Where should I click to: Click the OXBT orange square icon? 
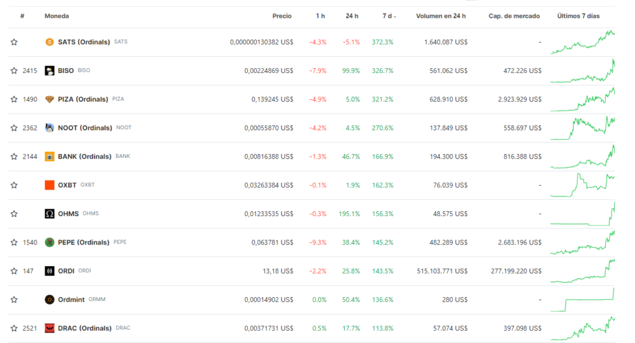pos(50,185)
